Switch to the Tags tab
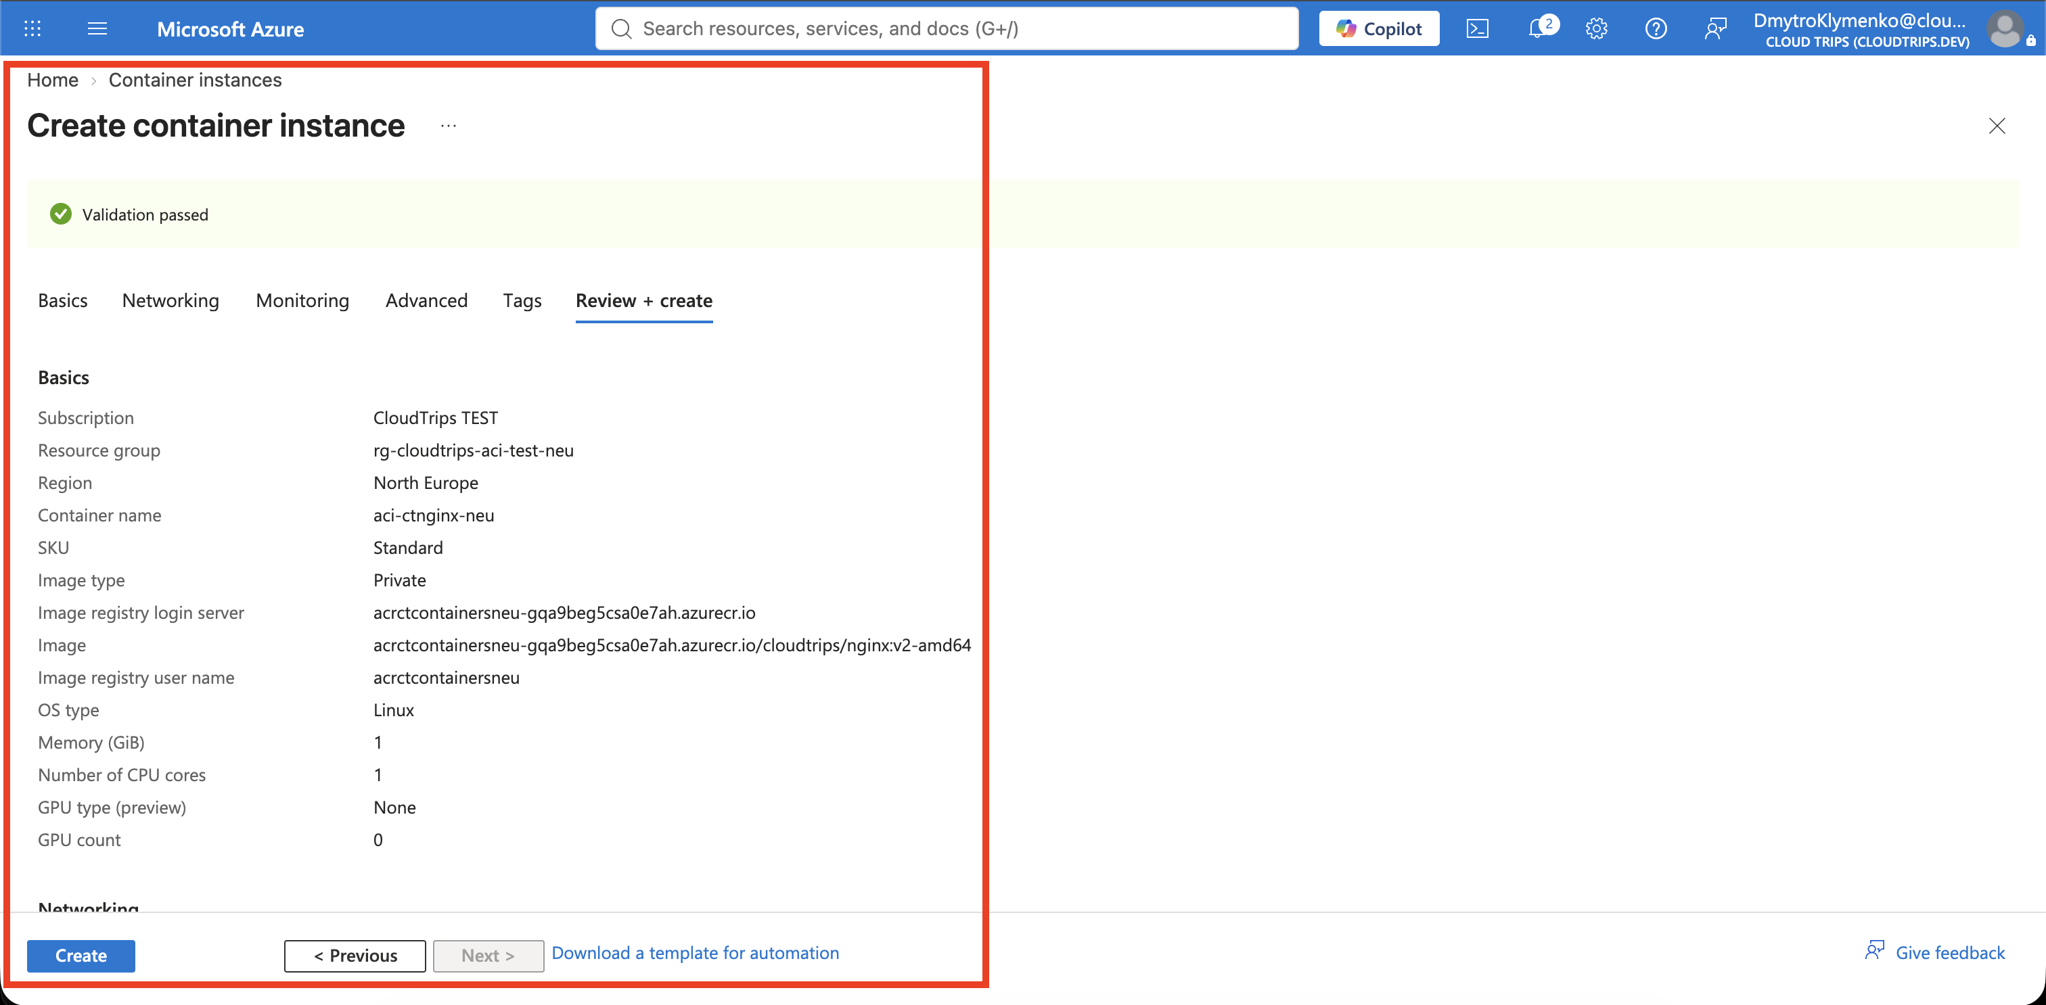 (x=522, y=301)
